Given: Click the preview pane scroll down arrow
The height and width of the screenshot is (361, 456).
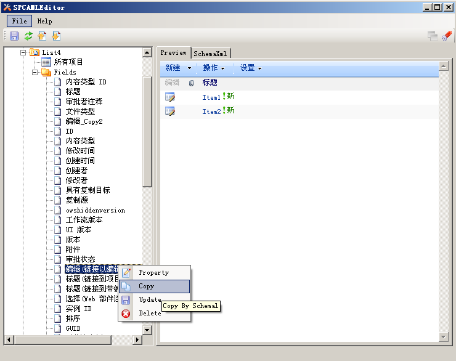Looking at the screenshot, I should point(444,337).
